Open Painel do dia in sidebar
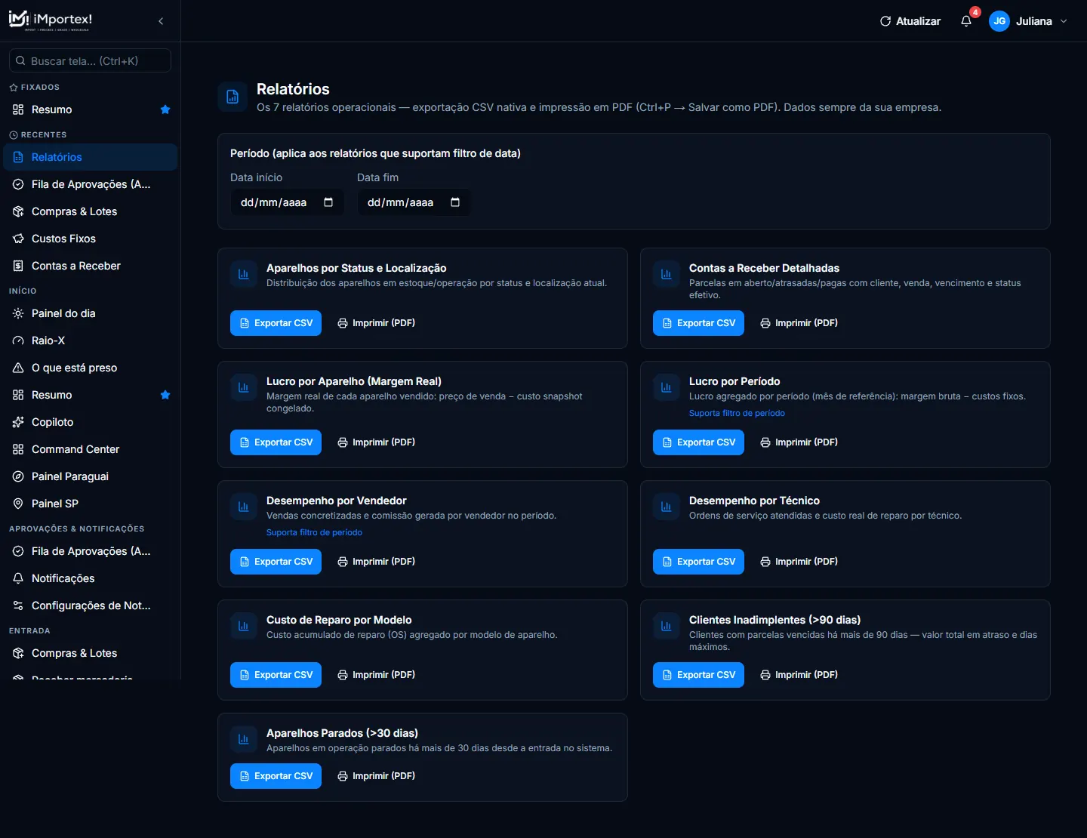1087x838 pixels. [x=91, y=313]
